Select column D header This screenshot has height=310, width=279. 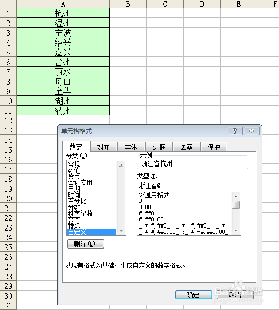point(202,4)
